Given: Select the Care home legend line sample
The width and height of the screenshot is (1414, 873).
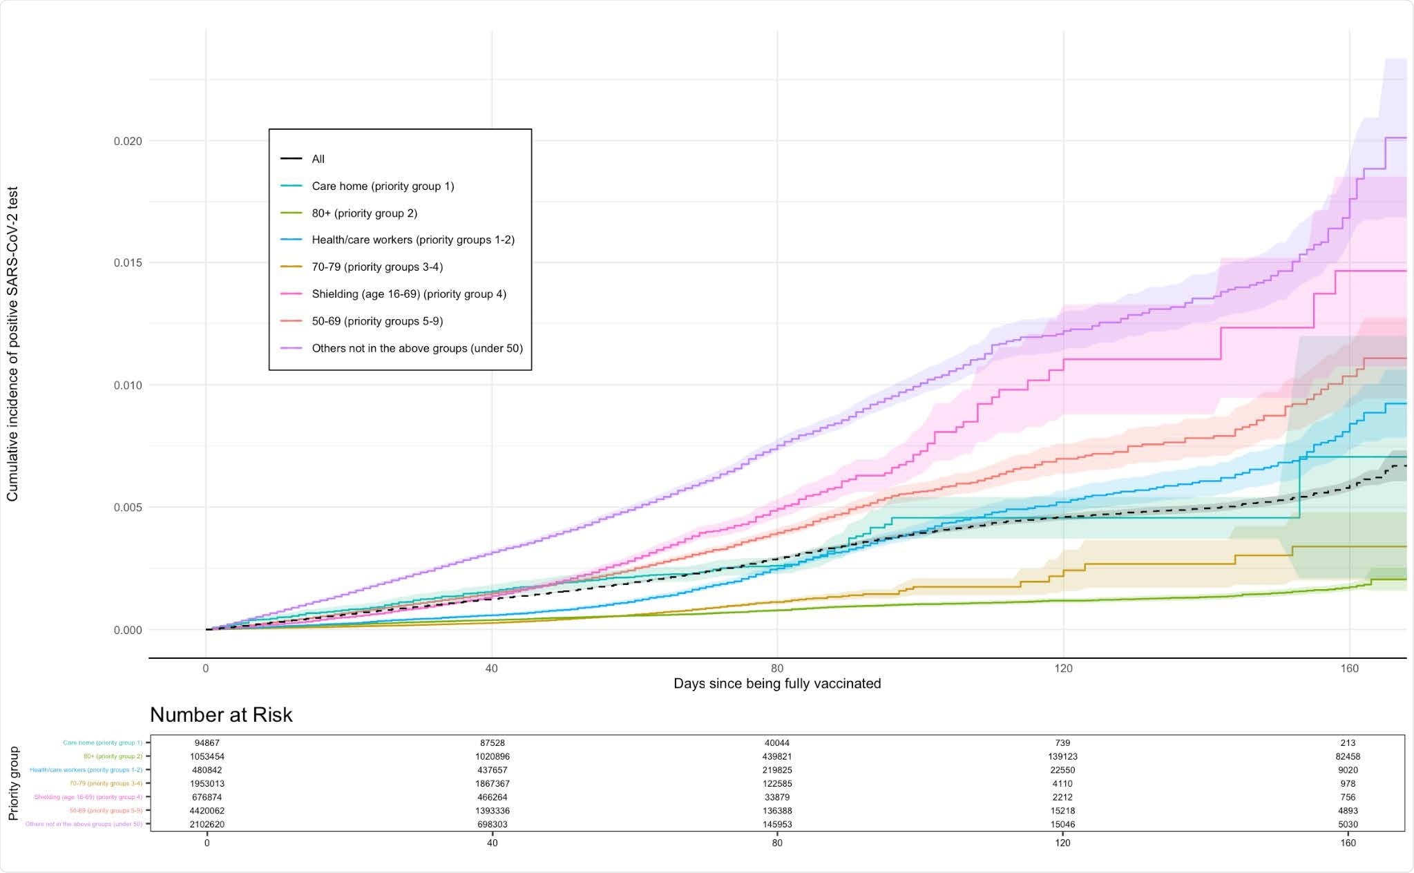Looking at the screenshot, I should click(290, 186).
